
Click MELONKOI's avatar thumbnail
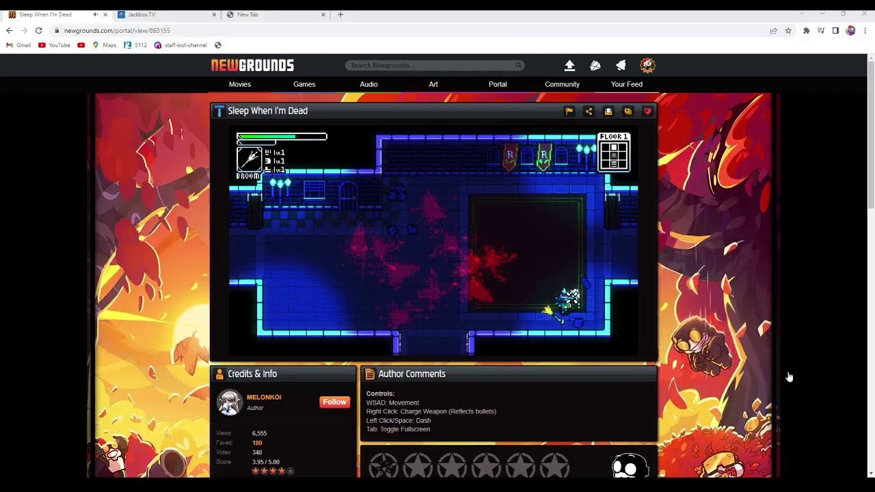click(230, 402)
